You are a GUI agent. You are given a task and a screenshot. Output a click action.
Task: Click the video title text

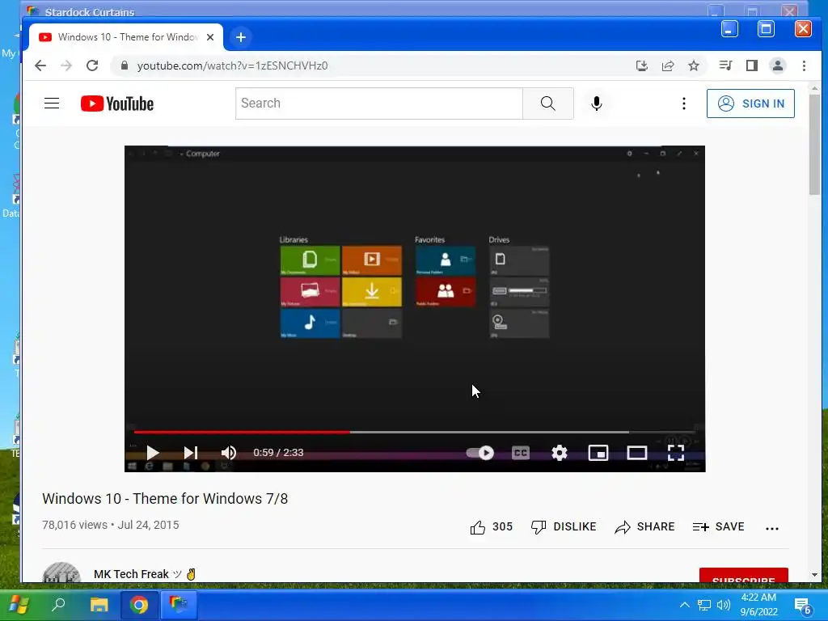tap(165, 498)
